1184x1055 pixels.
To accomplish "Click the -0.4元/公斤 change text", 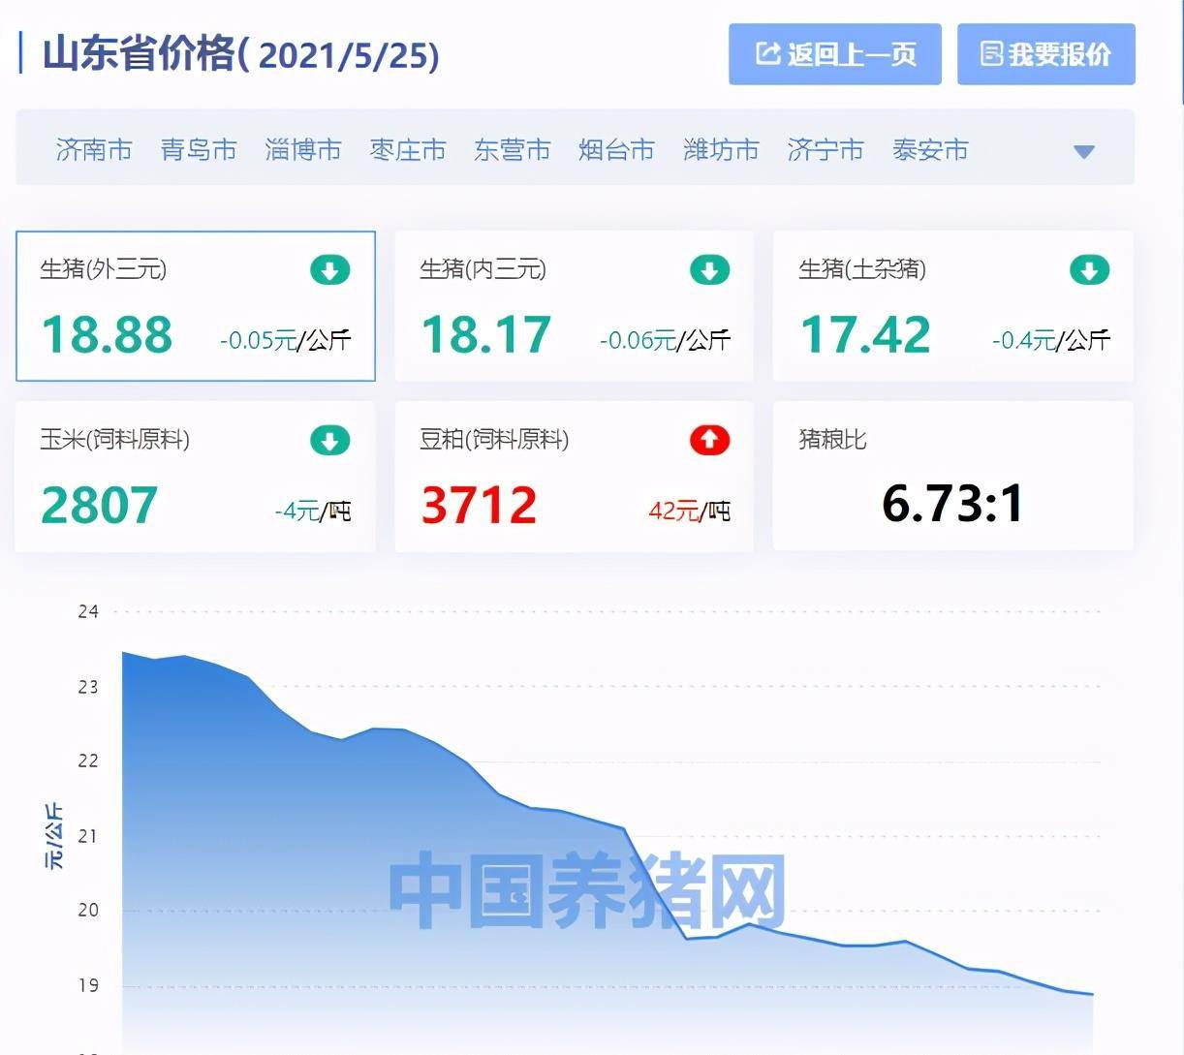I will [1051, 340].
